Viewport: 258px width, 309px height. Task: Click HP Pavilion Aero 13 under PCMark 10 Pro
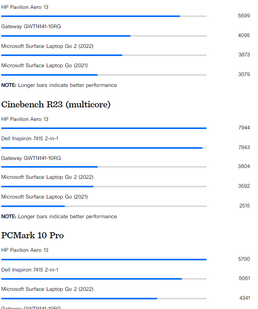(x=25, y=250)
